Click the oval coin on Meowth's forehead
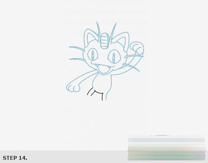 (105, 41)
